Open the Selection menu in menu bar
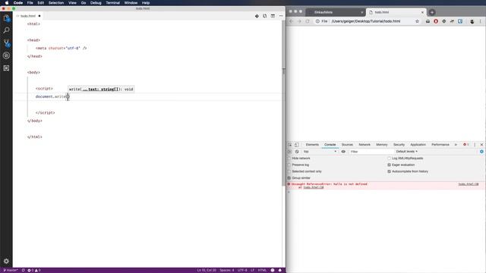 click(x=55, y=3)
